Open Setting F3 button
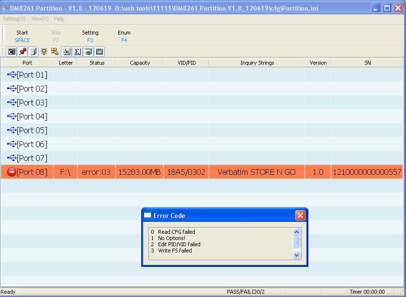The width and height of the screenshot is (406, 297). pos(90,36)
